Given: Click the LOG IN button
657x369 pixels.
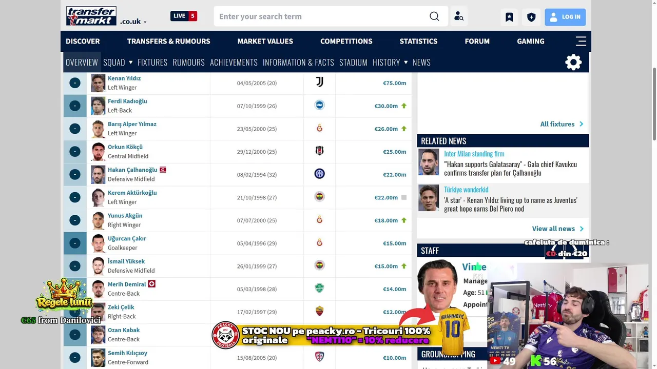Looking at the screenshot, I should click(x=565, y=17).
